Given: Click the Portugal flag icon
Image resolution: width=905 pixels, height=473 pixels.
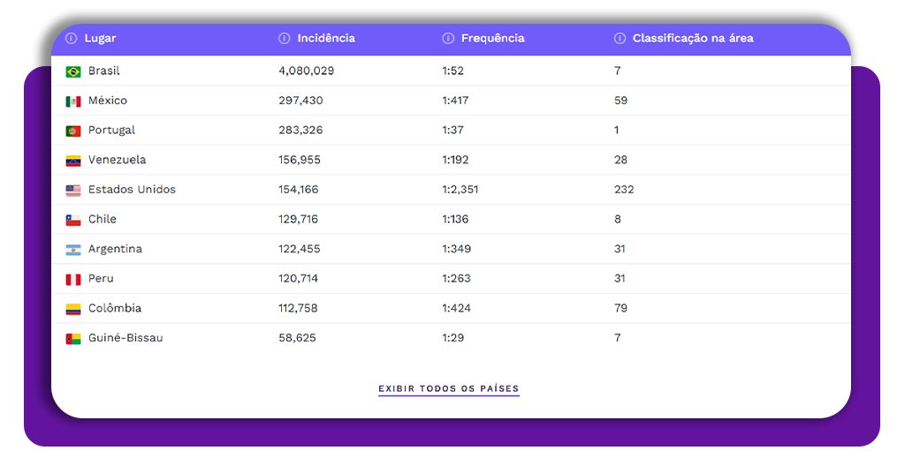Looking at the screenshot, I should 73,131.
